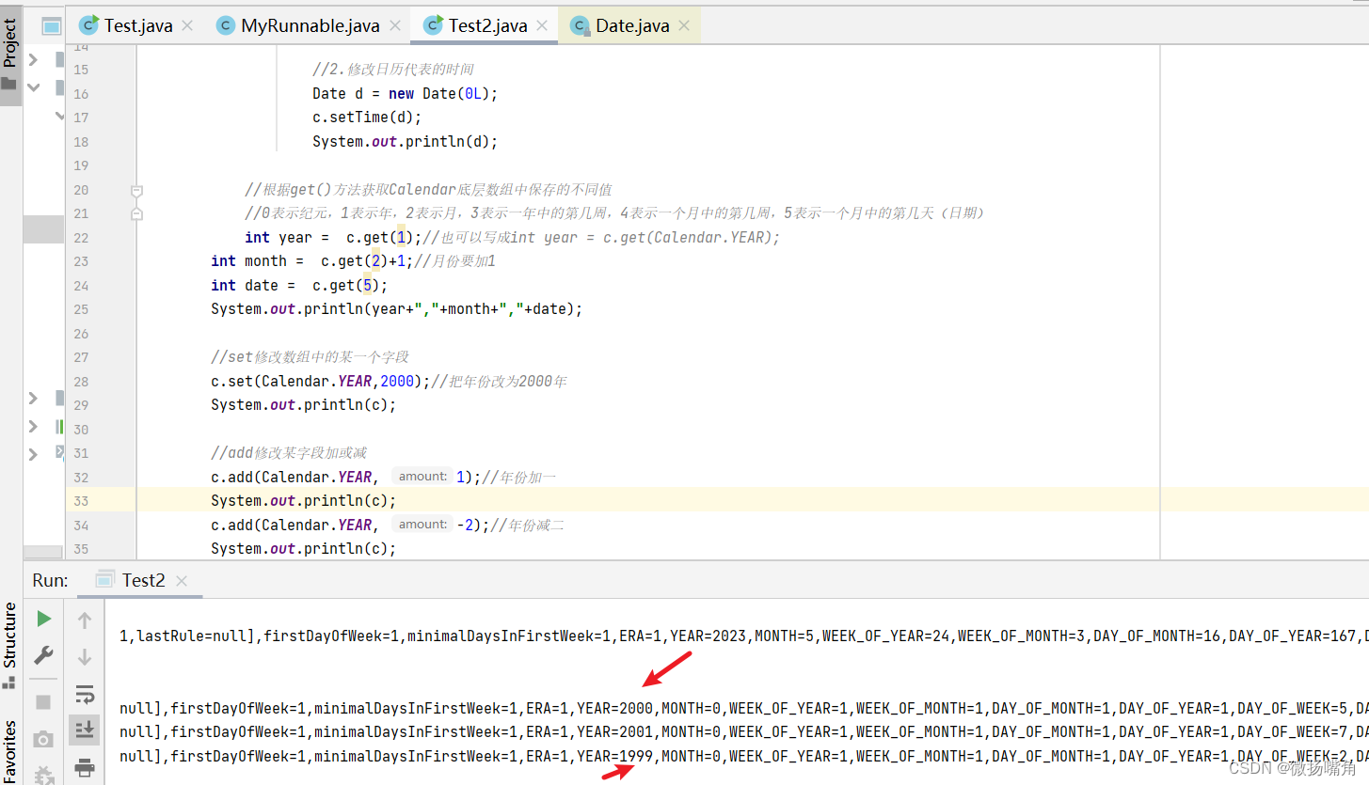Click the down arrow in Run console toolbar
1369x785 pixels.
point(85,656)
